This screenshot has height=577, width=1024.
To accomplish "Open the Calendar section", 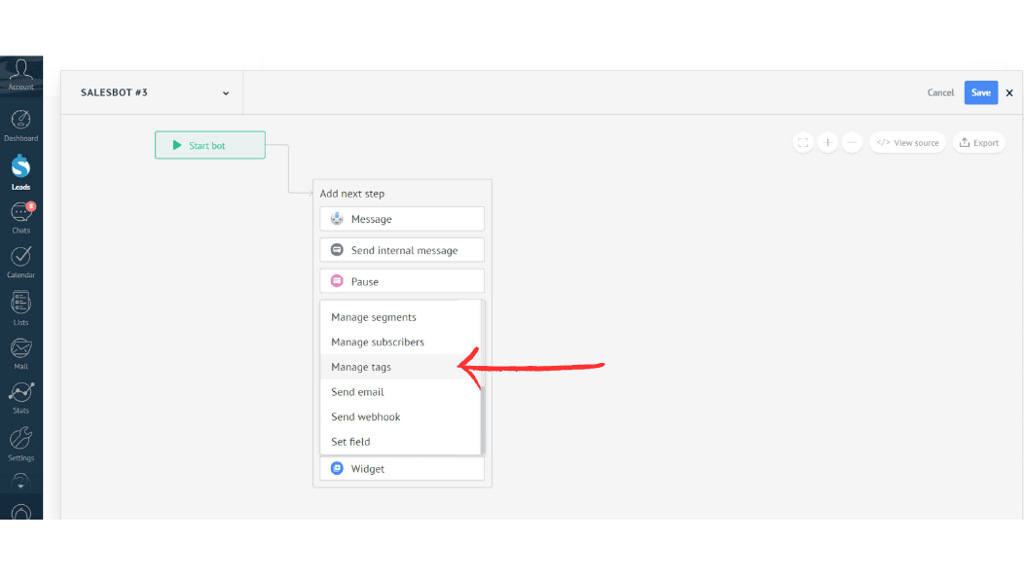I will click(x=20, y=263).
